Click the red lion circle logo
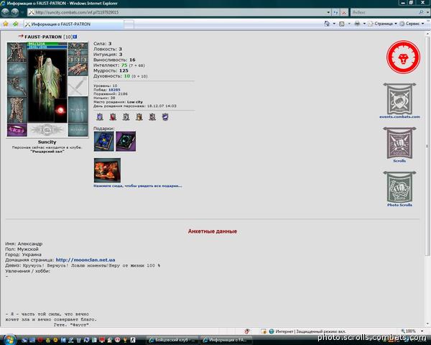The width and height of the screenshot is (431, 345). [403, 57]
